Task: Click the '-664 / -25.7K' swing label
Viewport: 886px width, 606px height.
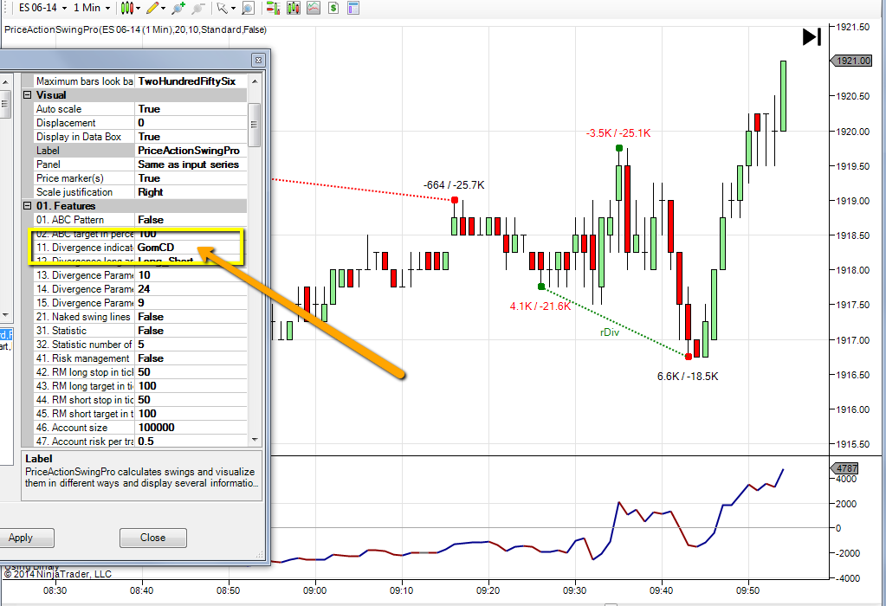Action: (x=454, y=185)
